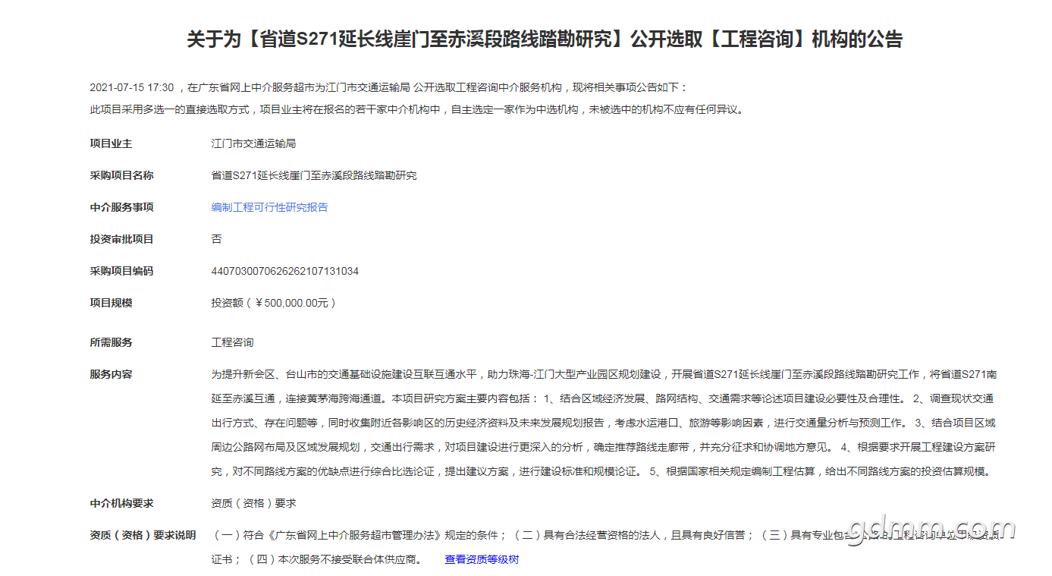
Task: Open the 编制工程可行性研究报告 link
Action: coord(269,207)
